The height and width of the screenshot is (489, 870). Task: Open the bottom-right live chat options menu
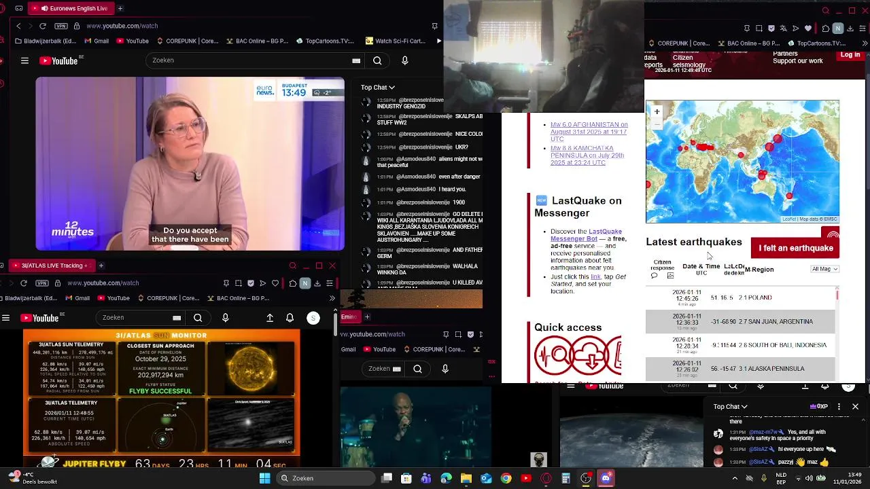839,407
